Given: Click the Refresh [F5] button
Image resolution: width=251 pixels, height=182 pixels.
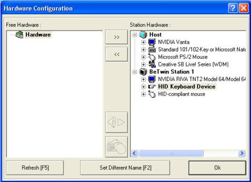Looking at the screenshot, I should (x=35, y=168).
